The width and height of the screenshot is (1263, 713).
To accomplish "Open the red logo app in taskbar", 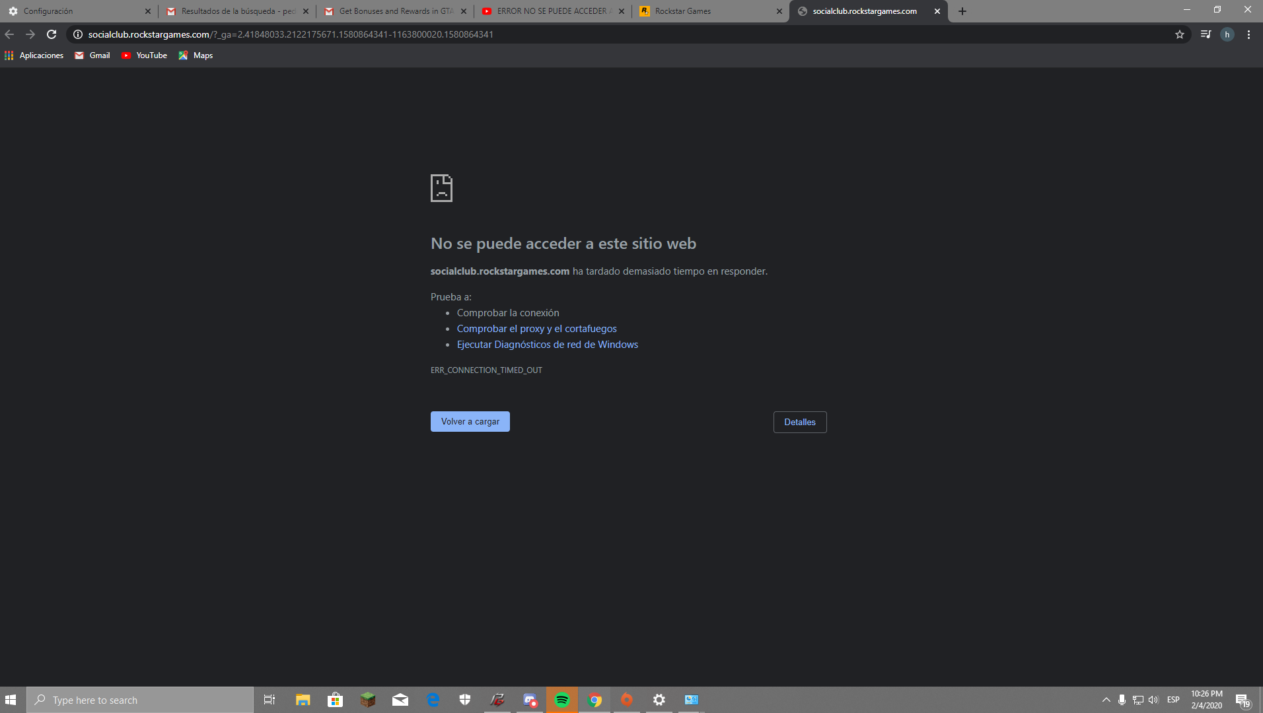I will point(497,700).
